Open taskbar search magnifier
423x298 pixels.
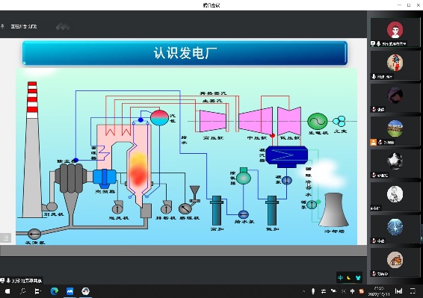point(23,291)
